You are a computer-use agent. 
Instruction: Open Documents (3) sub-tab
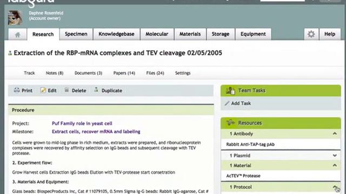[x=88, y=73]
